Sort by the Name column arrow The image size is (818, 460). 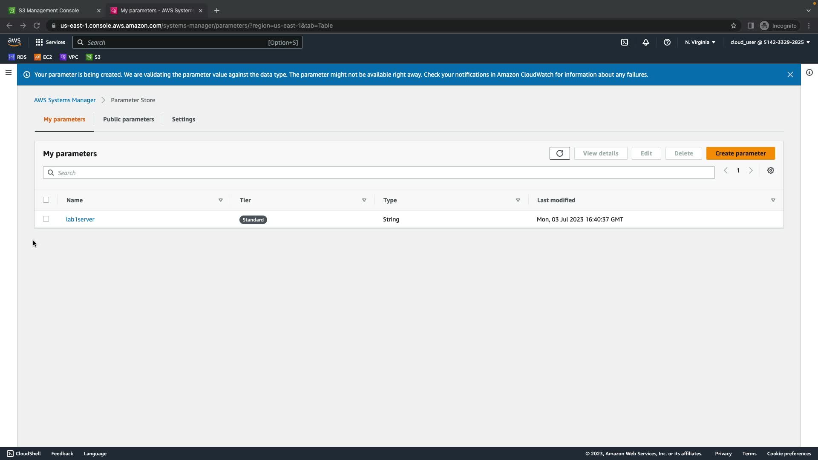(220, 200)
